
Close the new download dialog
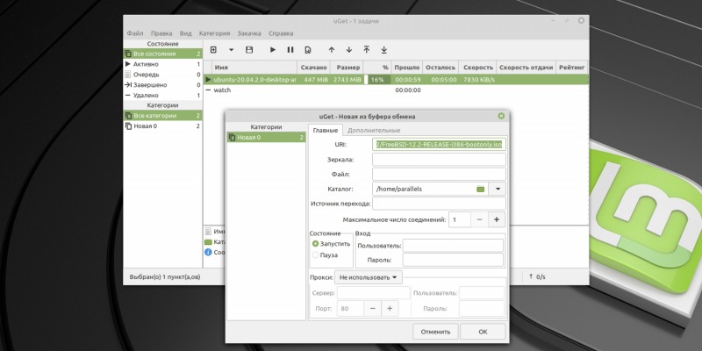coord(501,116)
